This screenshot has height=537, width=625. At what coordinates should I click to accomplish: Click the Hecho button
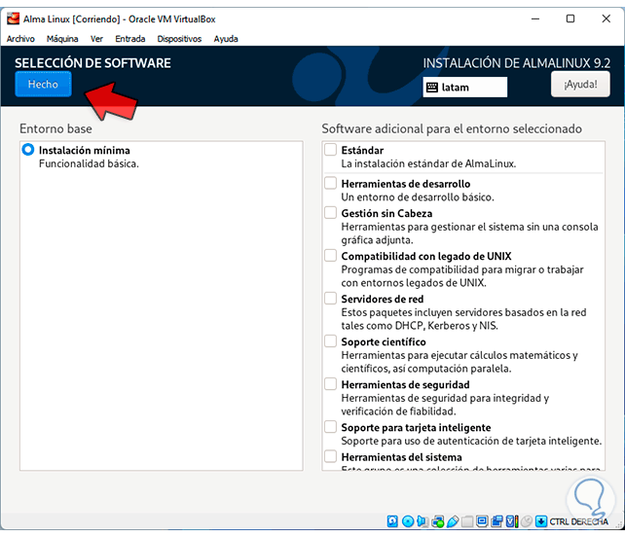click(x=43, y=84)
